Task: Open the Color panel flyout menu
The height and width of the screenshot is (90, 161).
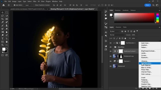Action: pyautogui.click(x=159, y=10)
